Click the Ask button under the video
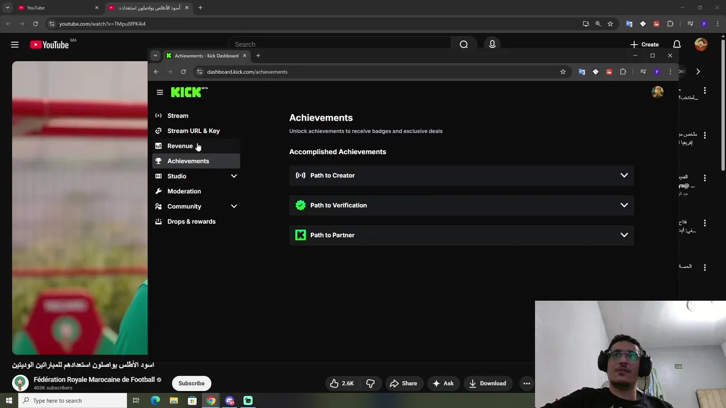The height and width of the screenshot is (408, 726). tap(443, 384)
